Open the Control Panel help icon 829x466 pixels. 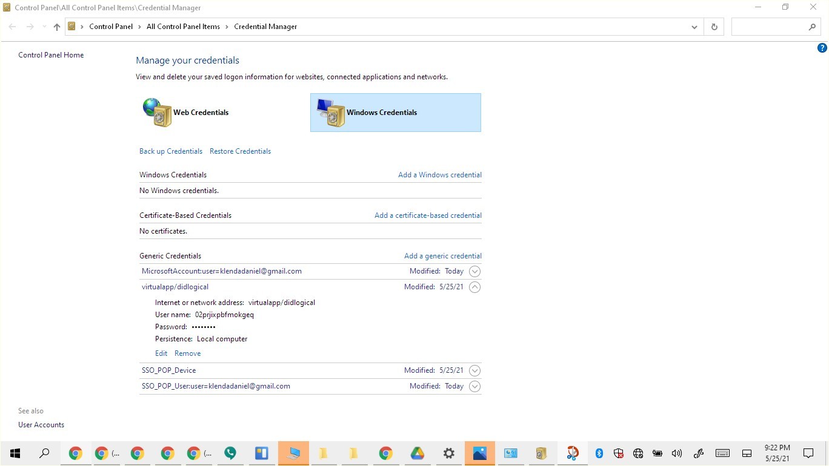822,48
